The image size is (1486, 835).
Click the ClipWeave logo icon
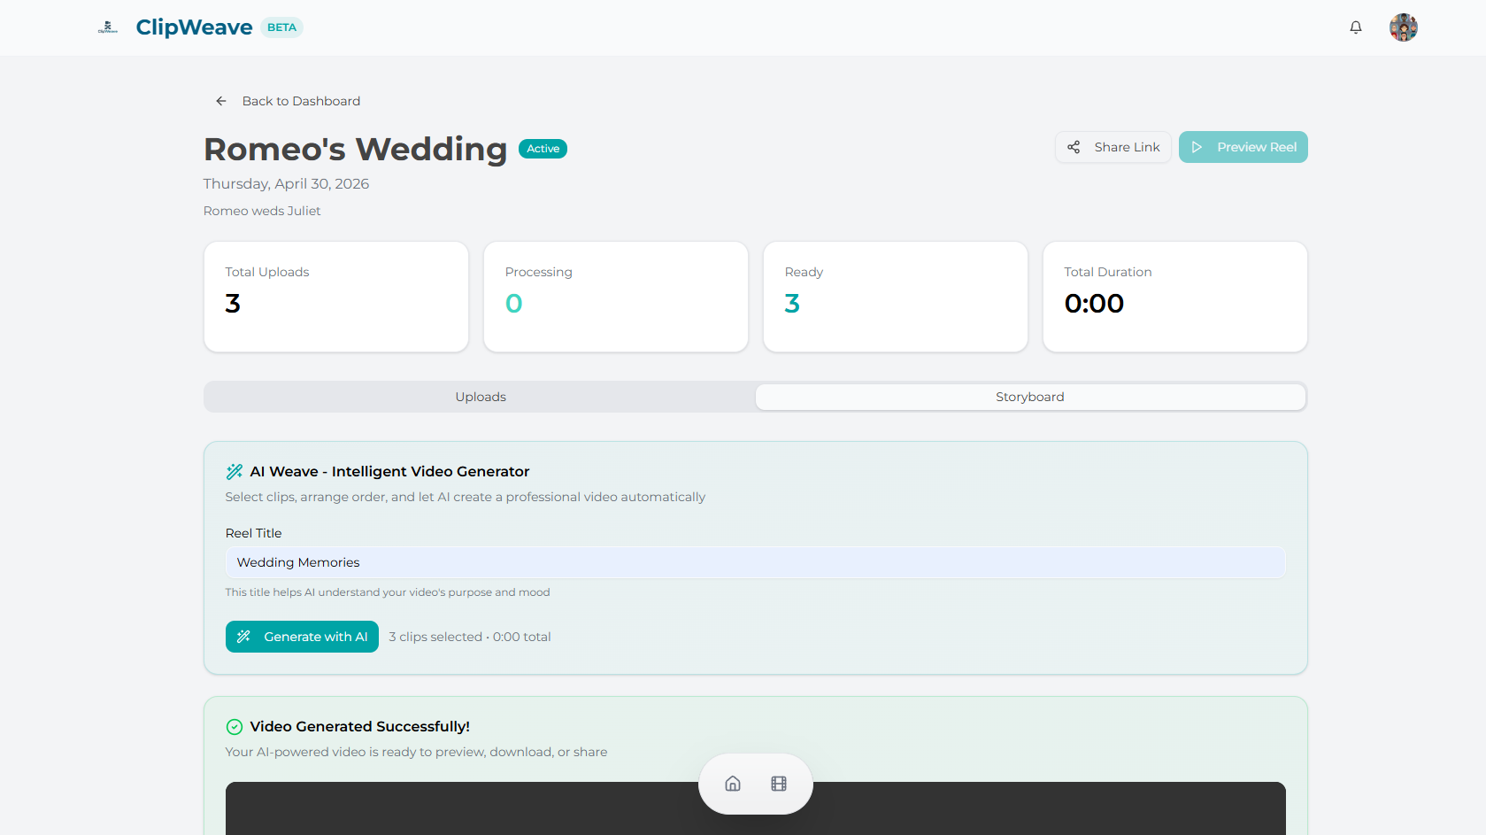(x=107, y=27)
